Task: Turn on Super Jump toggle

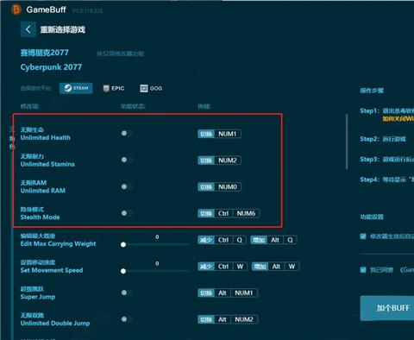Action: tap(126, 293)
